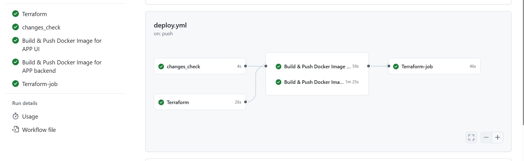
Task: Open changes_check job in sidebar
Action: [41, 27]
